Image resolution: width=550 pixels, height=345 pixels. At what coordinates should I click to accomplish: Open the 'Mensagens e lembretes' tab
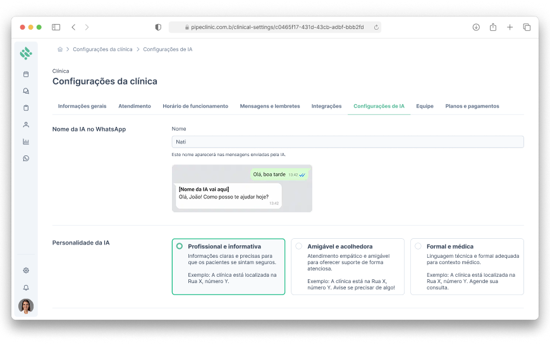pos(270,106)
